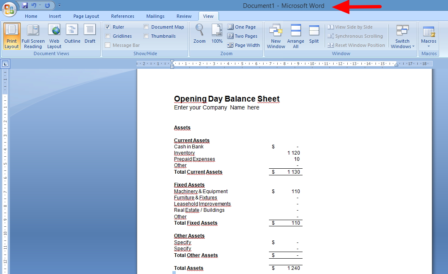Enable the Gridlines checkbox

(x=107, y=36)
